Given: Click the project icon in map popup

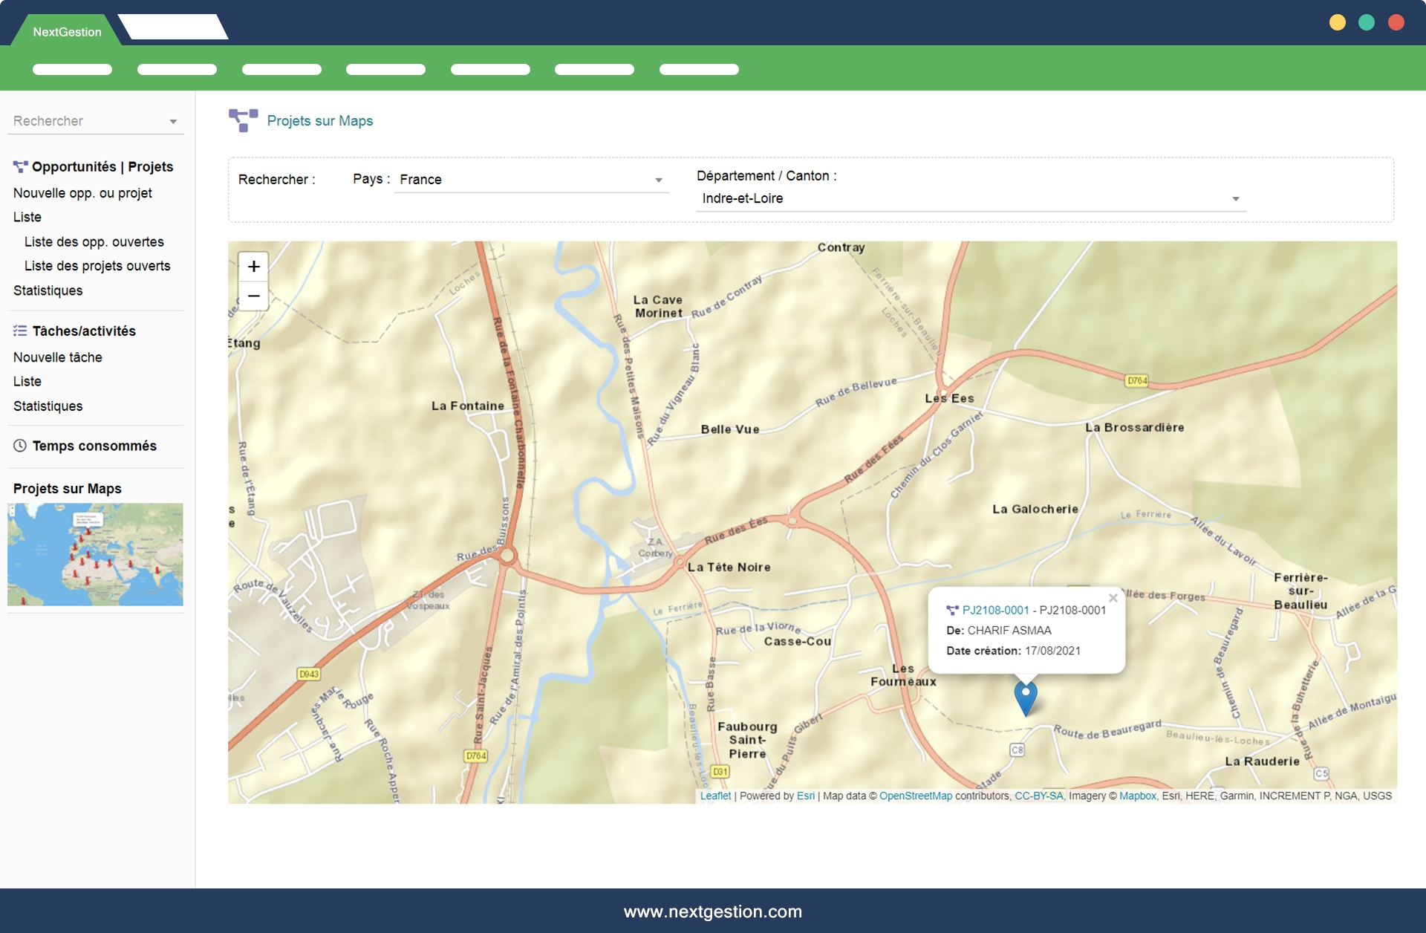Looking at the screenshot, I should click(952, 611).
